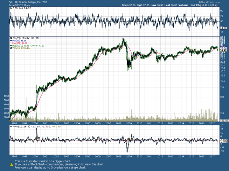The image size is (229, 171).
Task: Click the Volume 1.9M header value
Action: pyautogui.click(x=187, y=5)
